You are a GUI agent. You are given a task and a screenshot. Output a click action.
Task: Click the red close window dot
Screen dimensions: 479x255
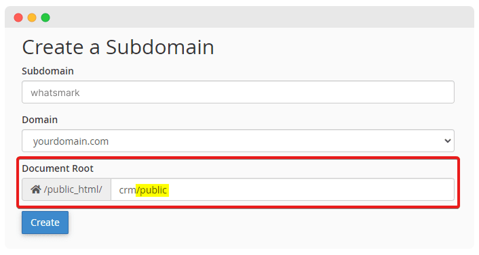point(18,18)
